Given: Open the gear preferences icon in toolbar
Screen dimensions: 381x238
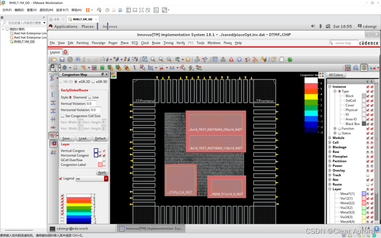Looking at the screenshot, I should [70, 59].
